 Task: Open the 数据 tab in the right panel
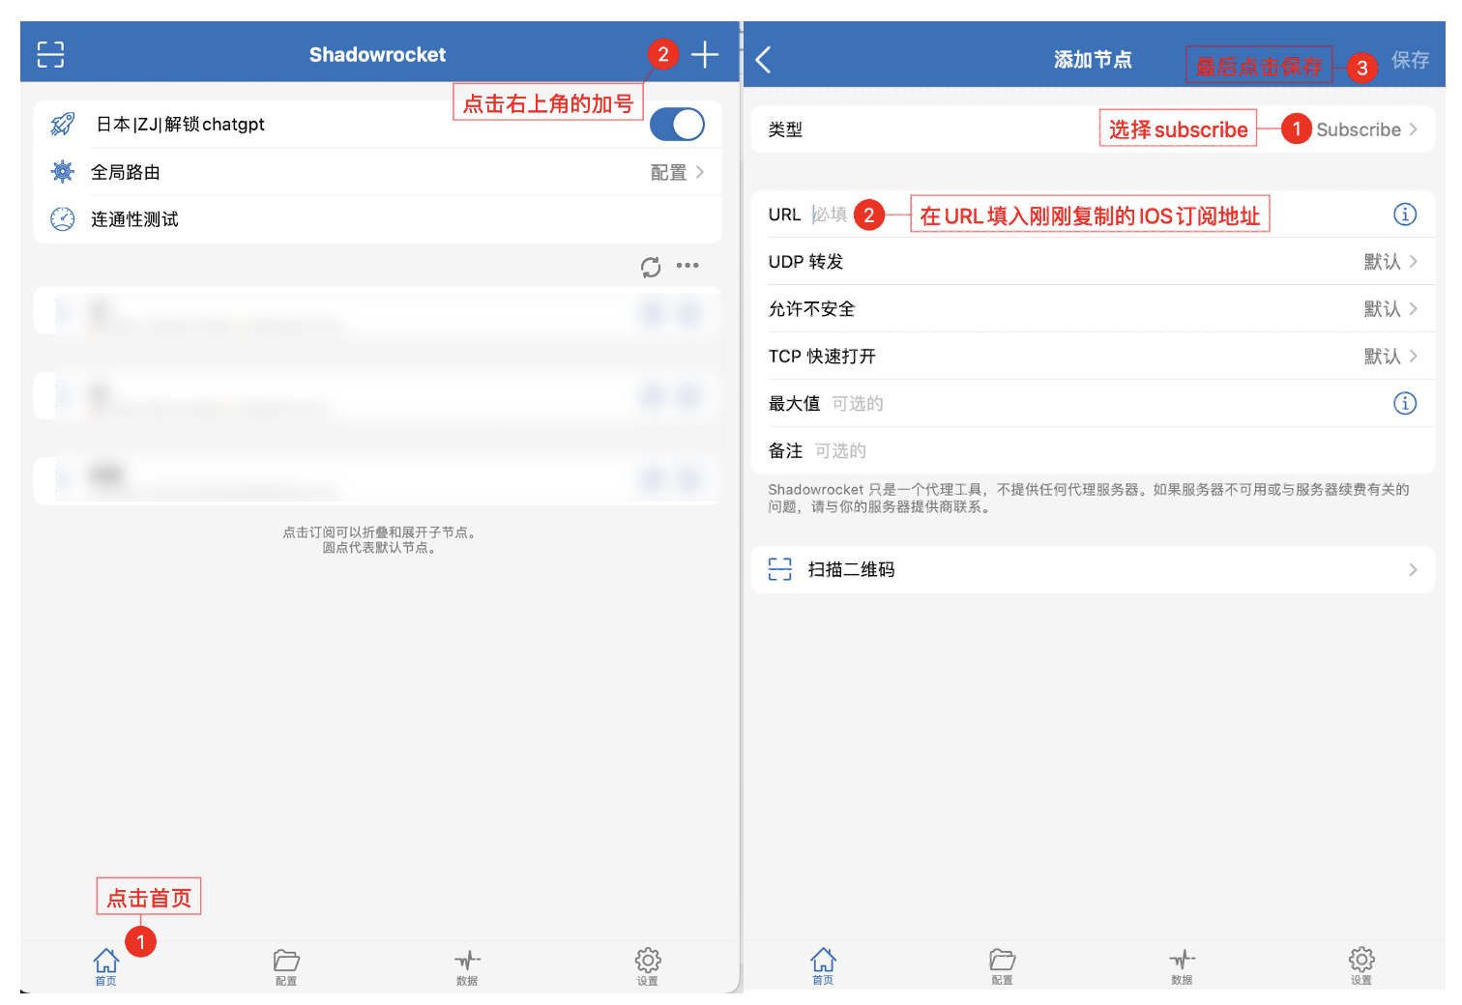click(x=1182, y=965)
